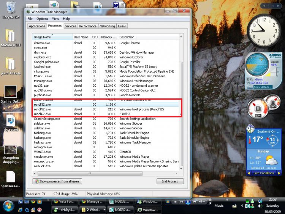
Task: Select the changzhou shopping video file
Action: (x=11, y=155)
